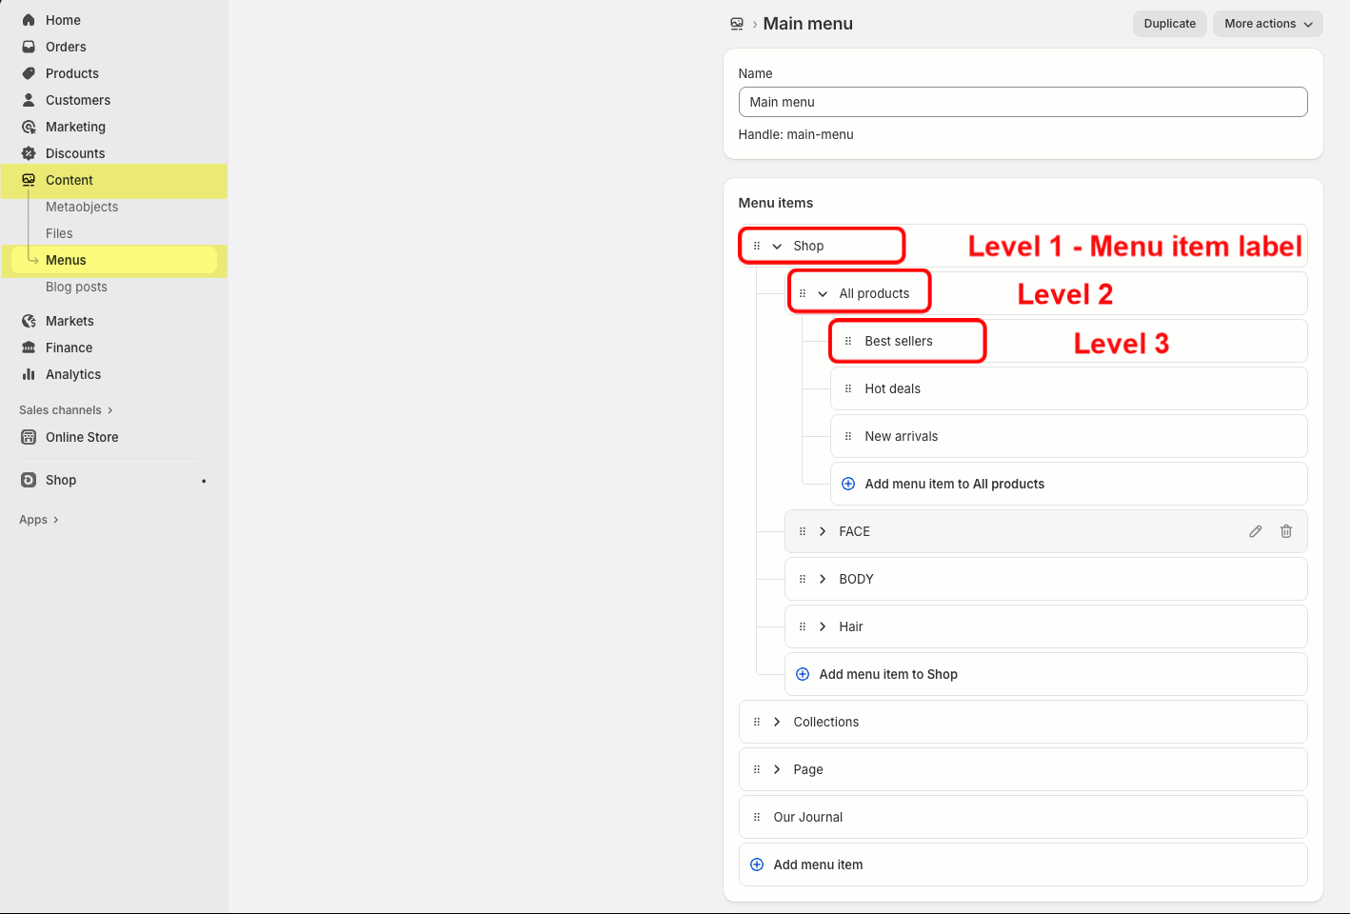Screen dimensions: 1350x914
Task: Go to Blog posts in the sidebar
Action: pos(76,287)
